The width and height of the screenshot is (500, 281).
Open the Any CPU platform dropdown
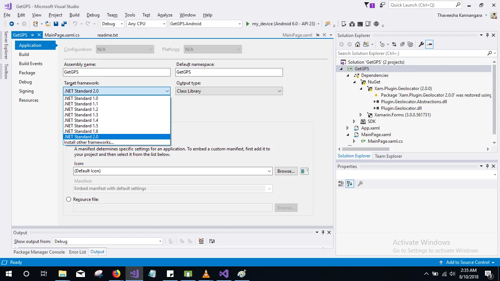point(147,24)
